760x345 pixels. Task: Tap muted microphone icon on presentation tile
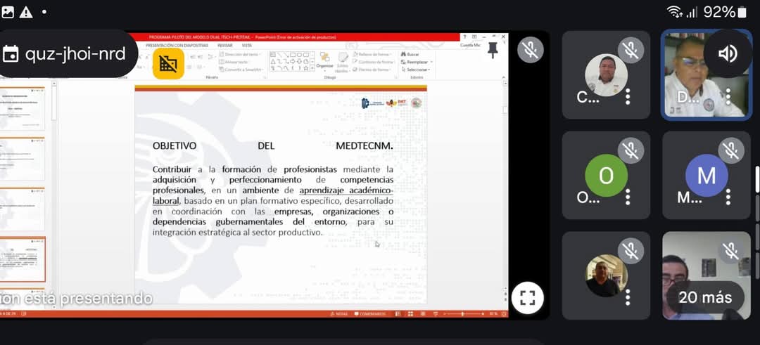530,49
